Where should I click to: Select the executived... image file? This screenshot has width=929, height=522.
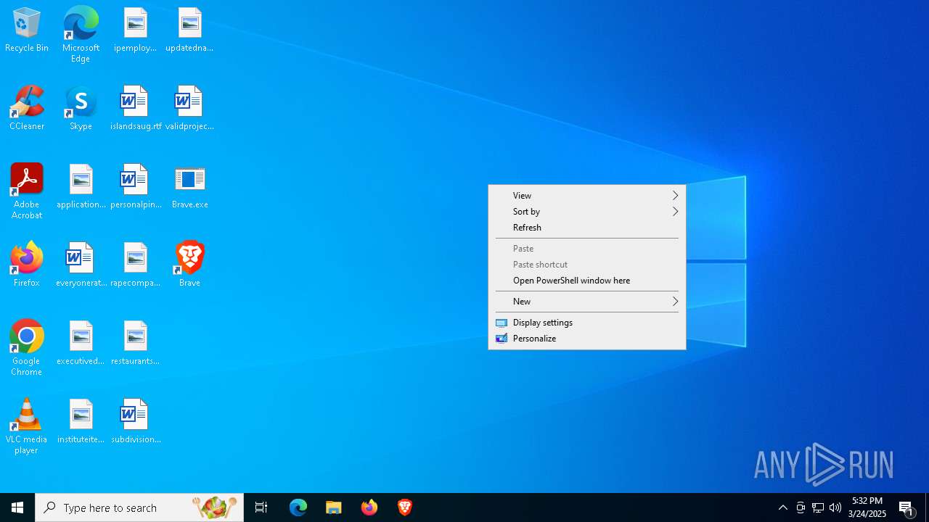(81, 344)
